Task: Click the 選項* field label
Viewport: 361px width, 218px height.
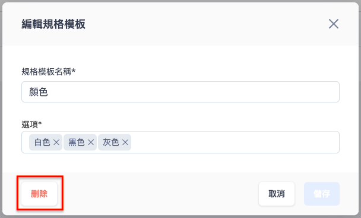Action: point(31,124)
